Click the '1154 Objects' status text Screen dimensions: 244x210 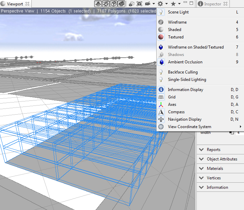(x=53, y=11)
